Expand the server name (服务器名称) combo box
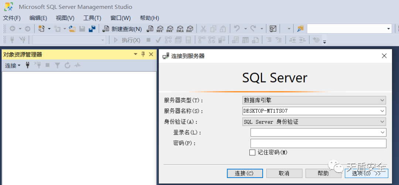Image resolution: width=399 pixels, height=185 pixels. coord(382,111)
